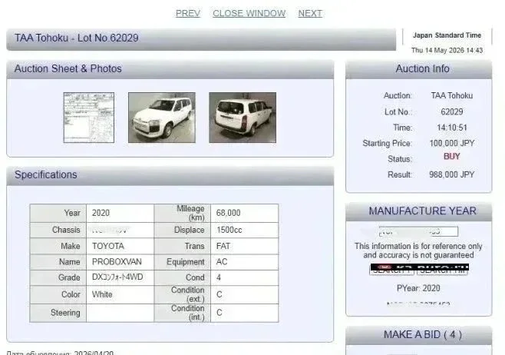
Task: Select the interior condition value C
Action: pos(245,313)
